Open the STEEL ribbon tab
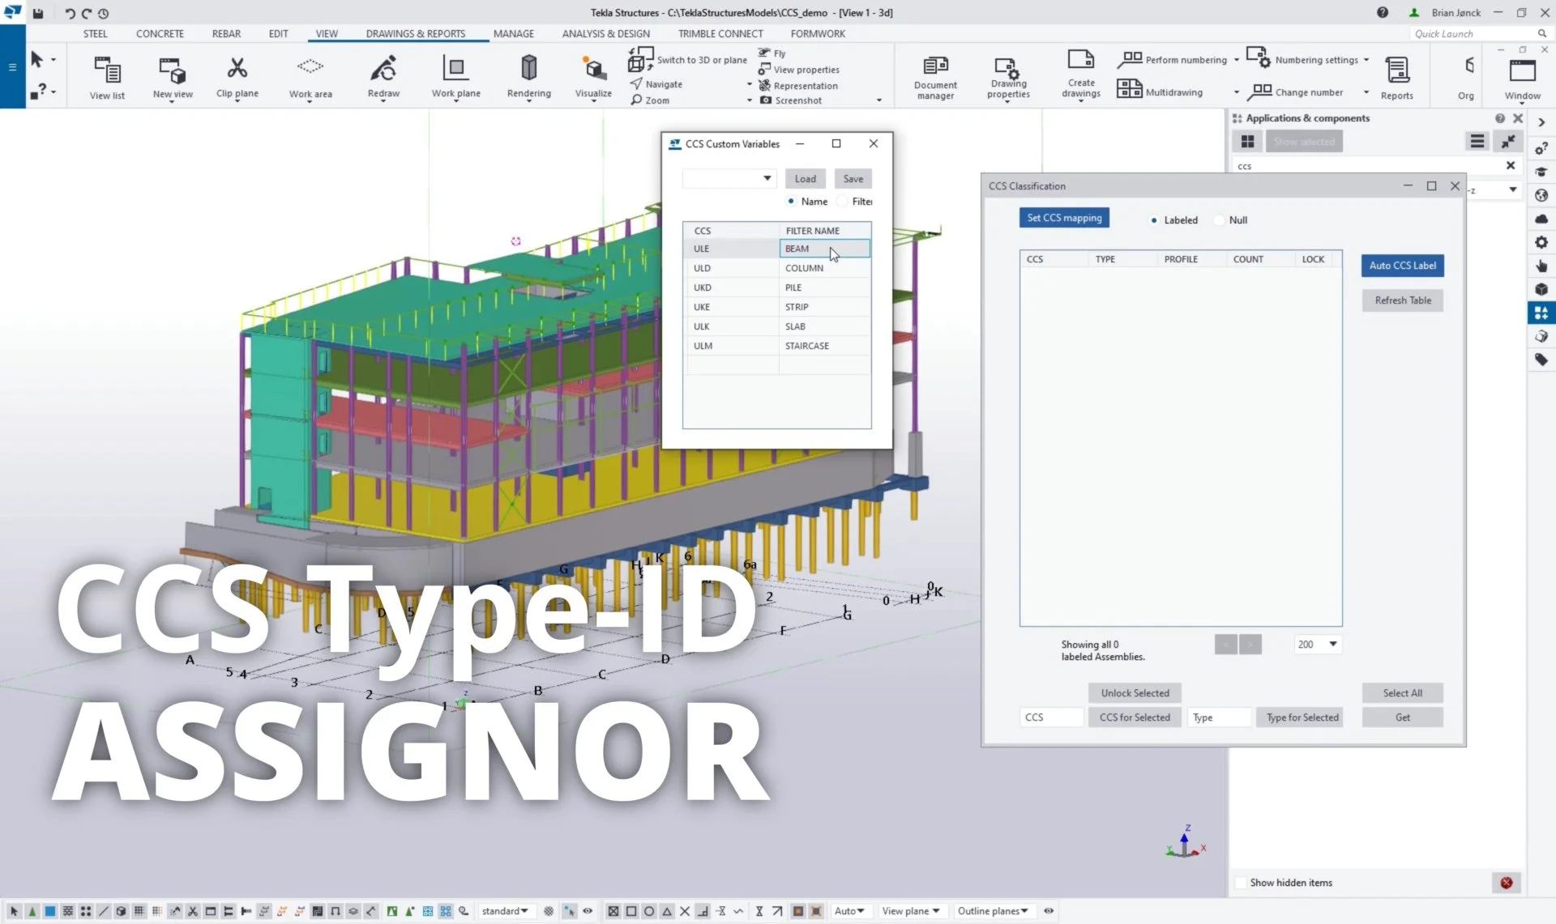The height and width of the screenshot is (924, 1556). pyautogui.click(x=95, y=34)
